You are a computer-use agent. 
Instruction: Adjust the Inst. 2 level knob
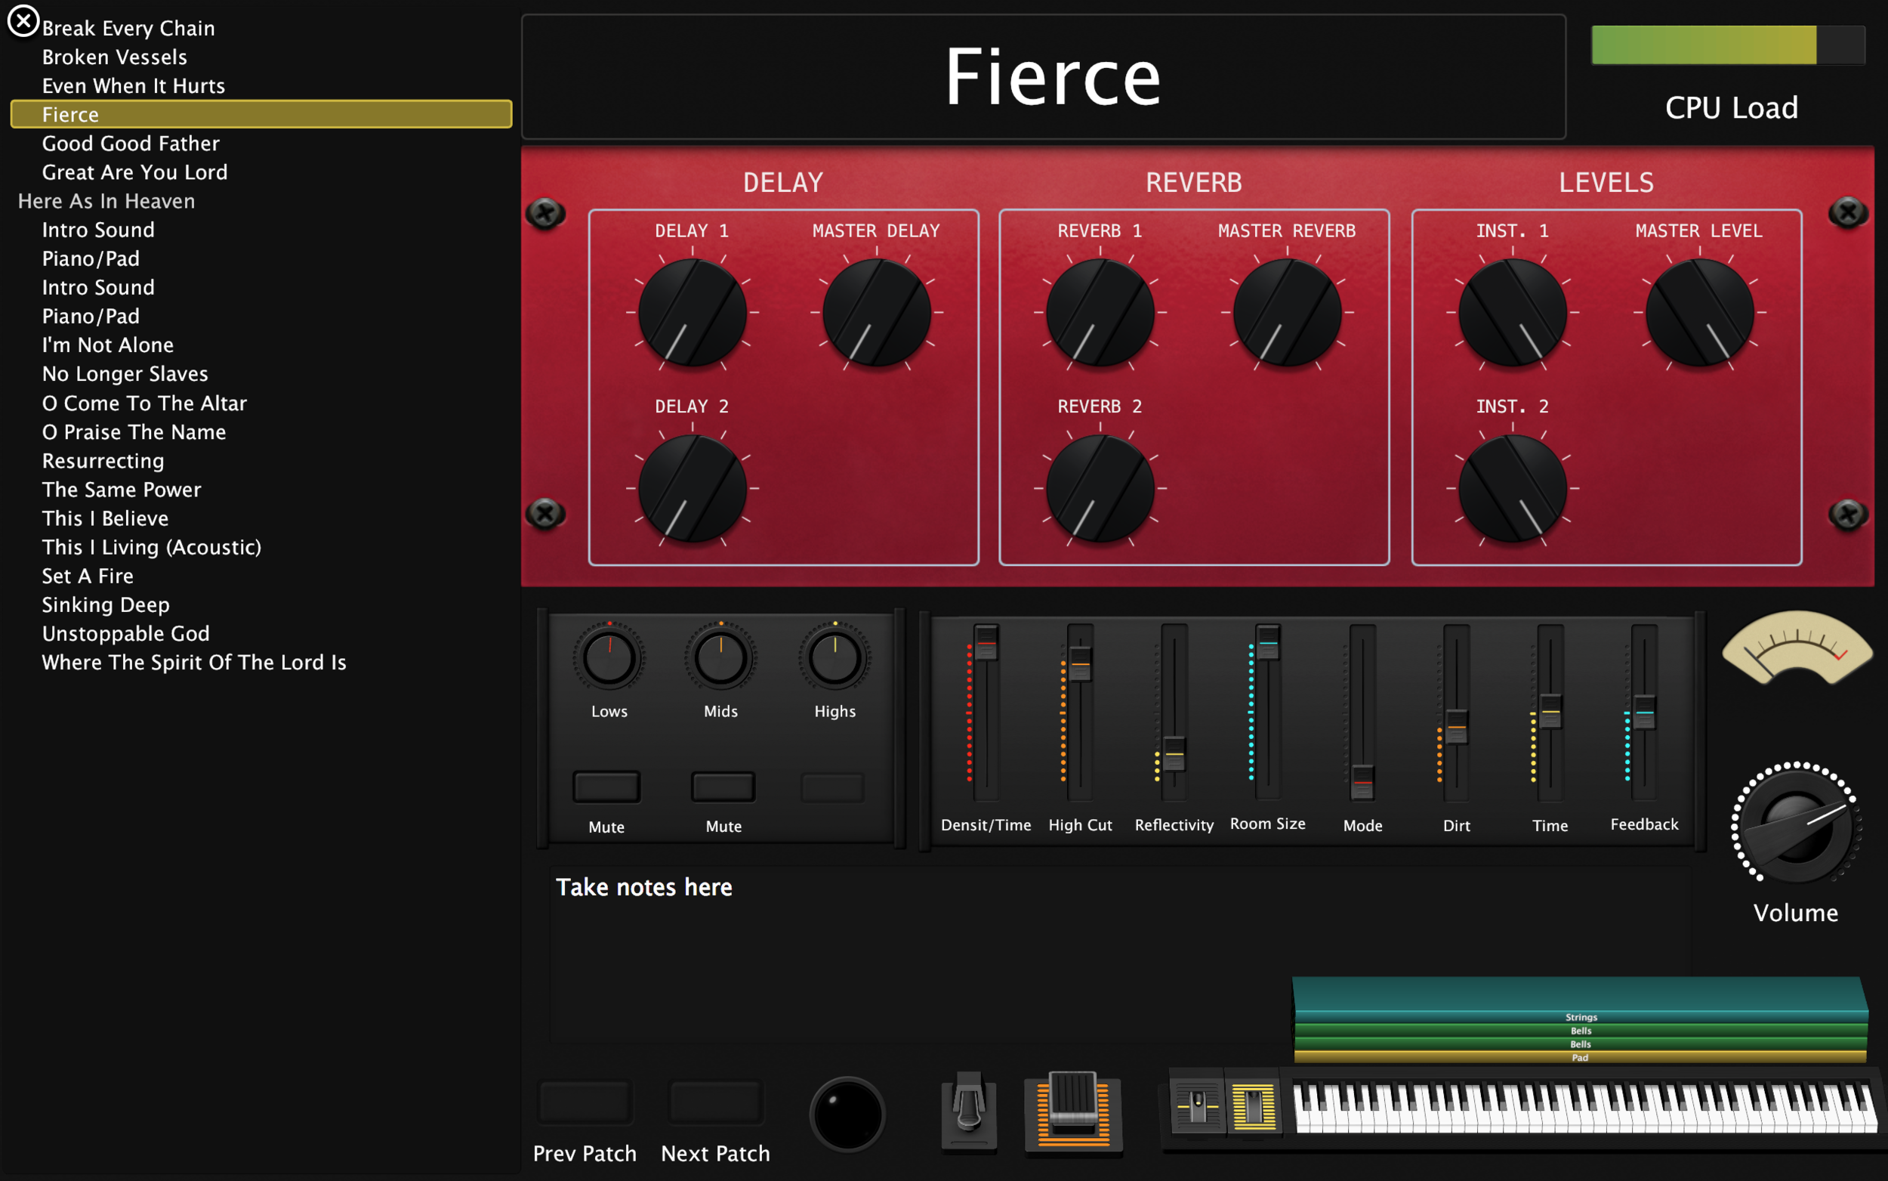pyautogui.click(x=1513, y=488)
